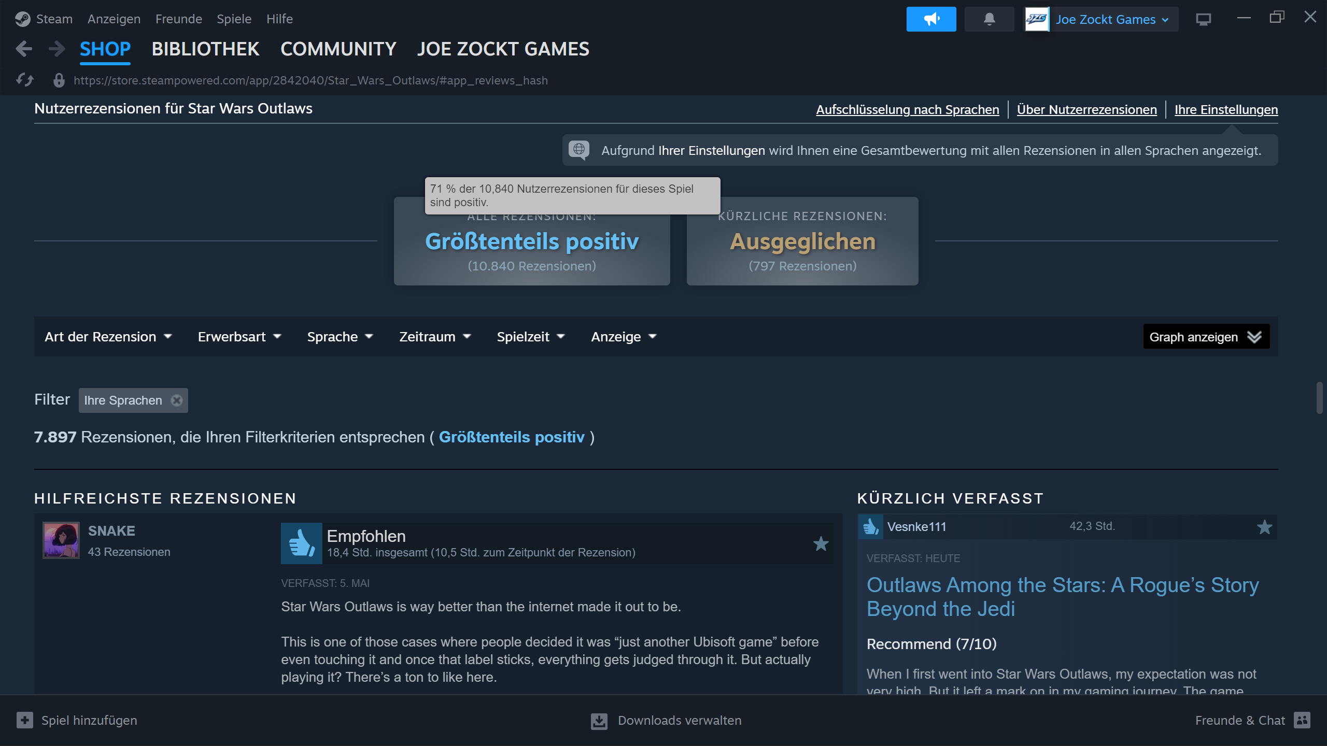1327x746 pixels.
Task: Open the Freunde & Chat label
Action: point(1240,721)
